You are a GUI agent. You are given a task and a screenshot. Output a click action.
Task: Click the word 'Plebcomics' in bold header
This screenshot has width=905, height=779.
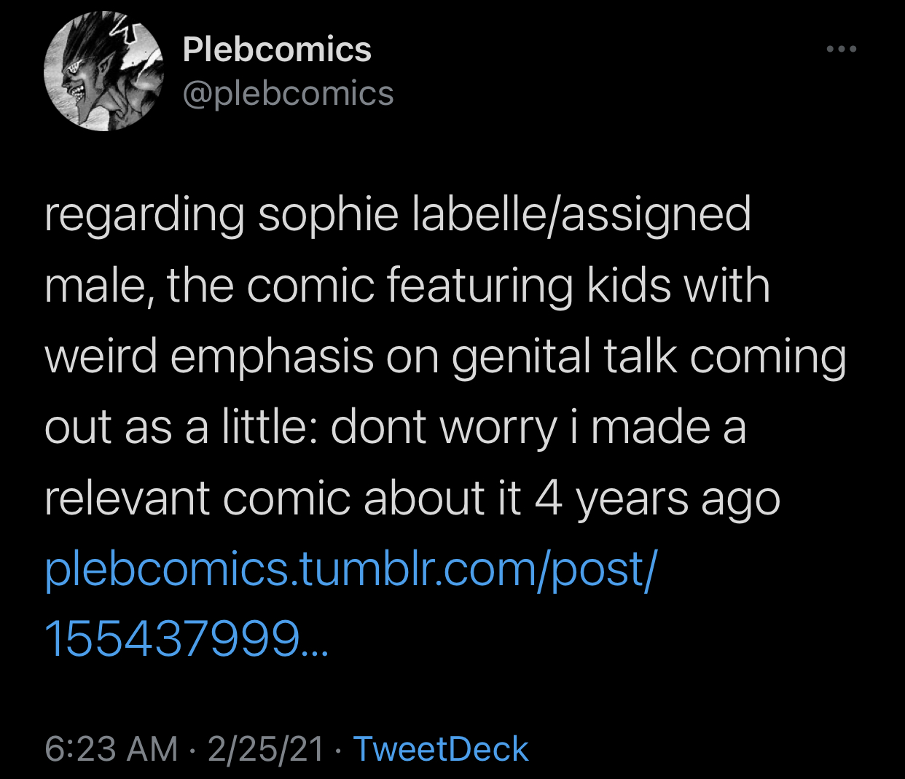coord(277,50)
